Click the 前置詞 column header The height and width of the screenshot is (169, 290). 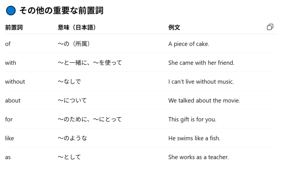(x=14, y=27)
